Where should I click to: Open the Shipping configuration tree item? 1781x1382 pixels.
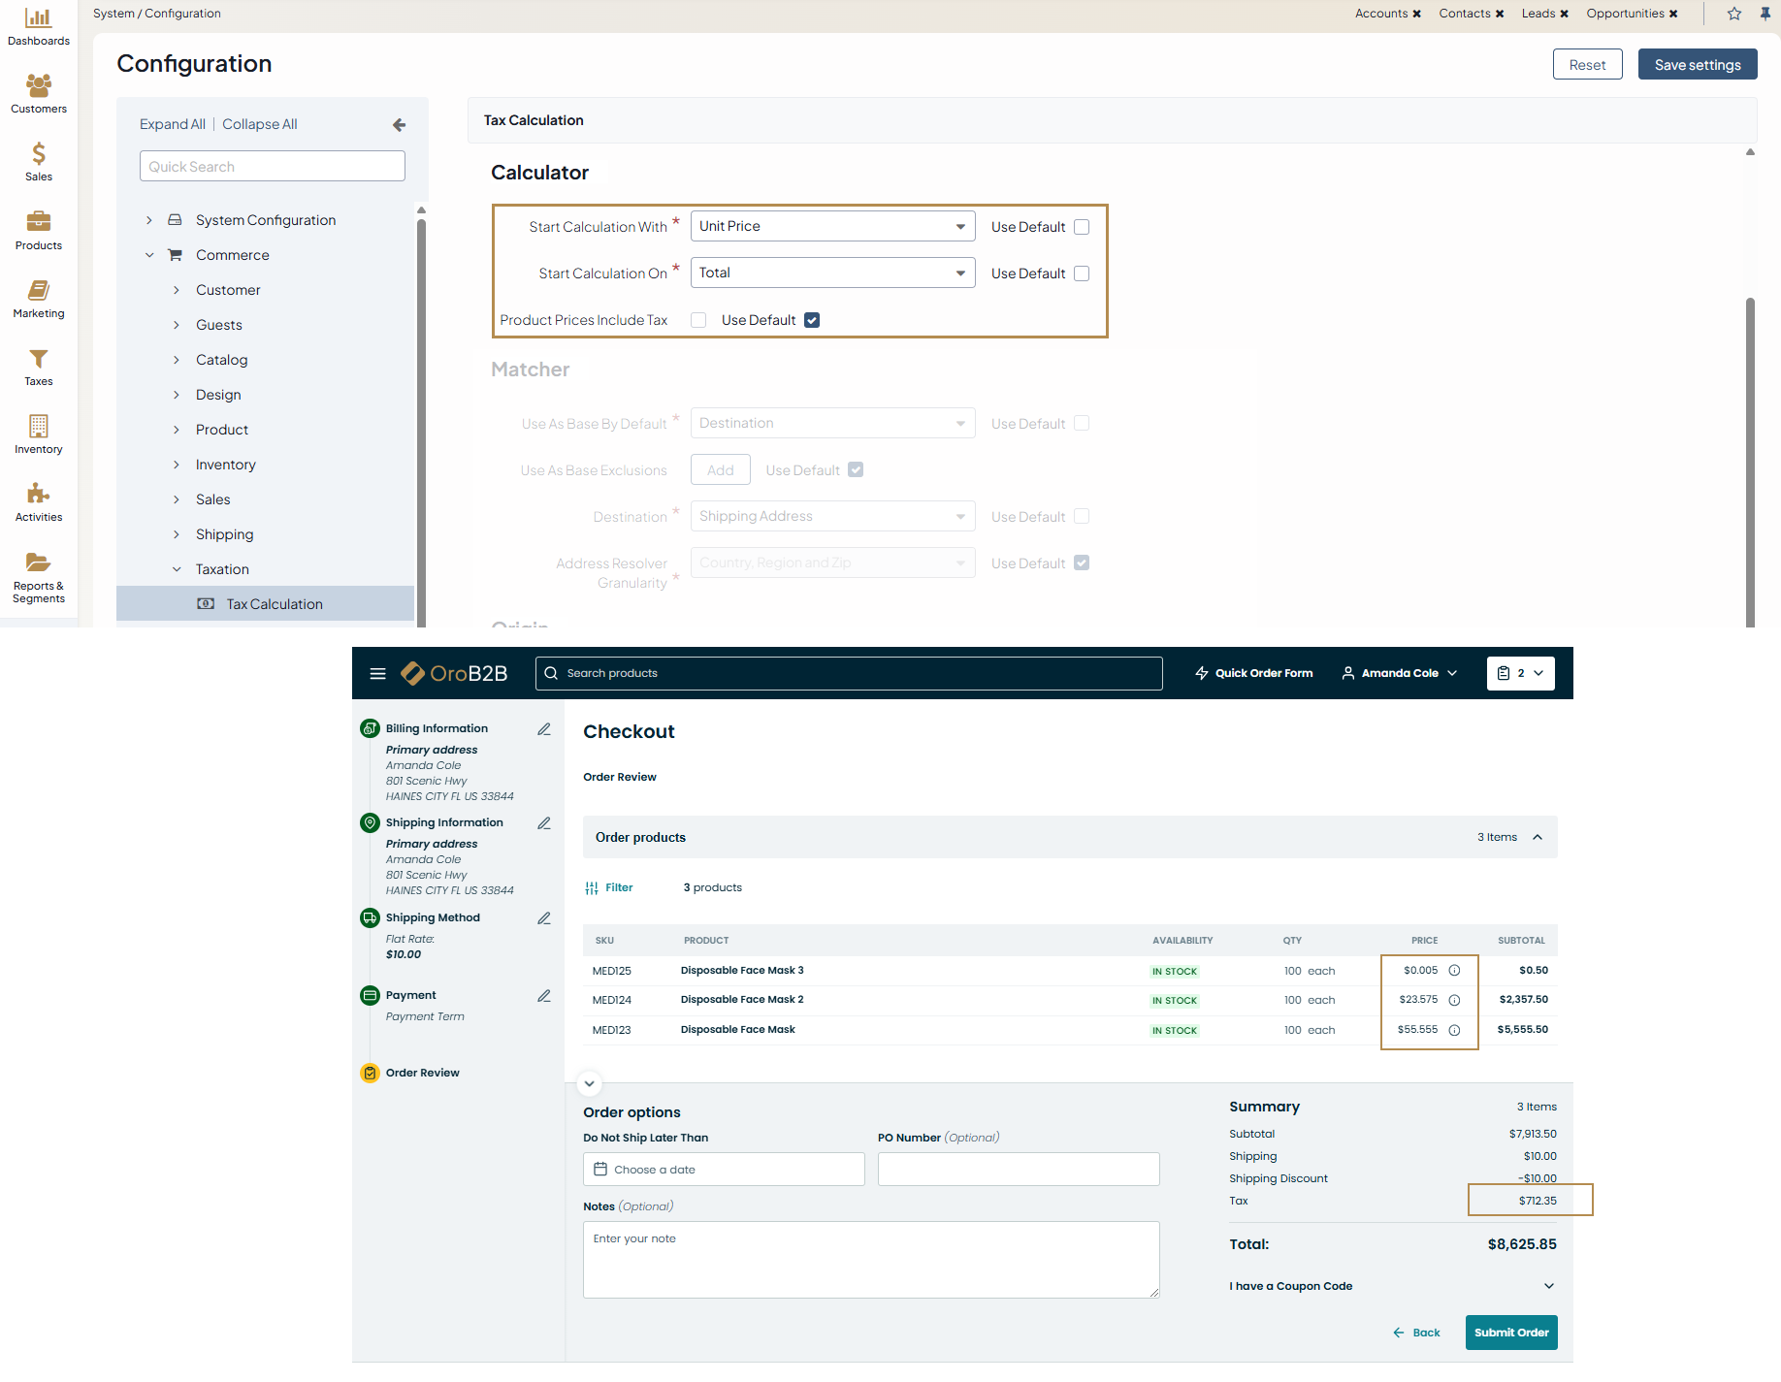(x=224, y=534)
